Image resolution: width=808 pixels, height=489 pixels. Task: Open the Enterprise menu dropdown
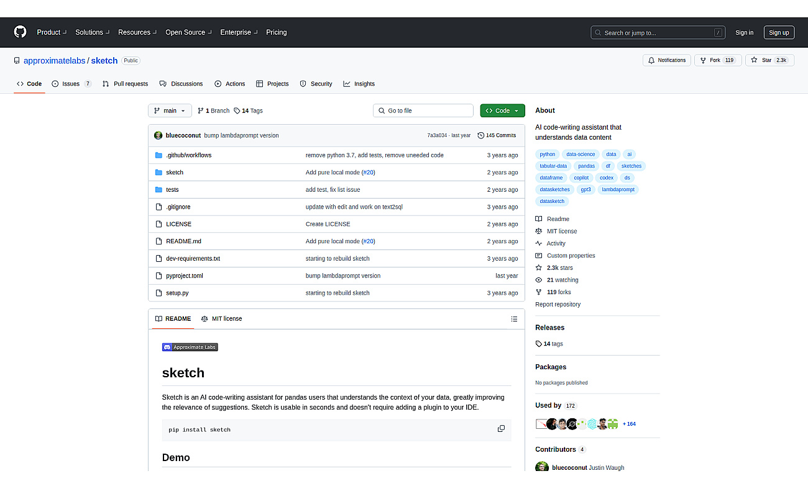(x=238, y=32)
